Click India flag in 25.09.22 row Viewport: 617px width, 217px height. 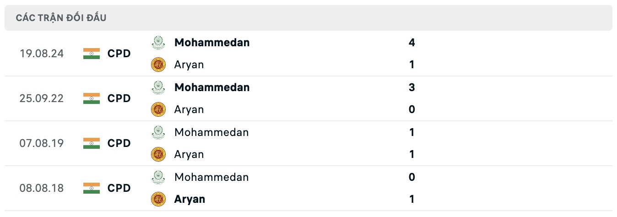pos(92,98)
